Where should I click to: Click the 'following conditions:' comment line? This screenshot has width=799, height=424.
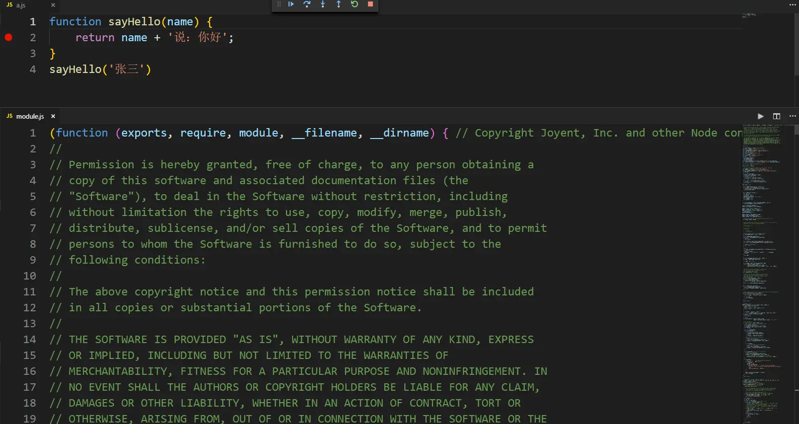tap(127, 260)
